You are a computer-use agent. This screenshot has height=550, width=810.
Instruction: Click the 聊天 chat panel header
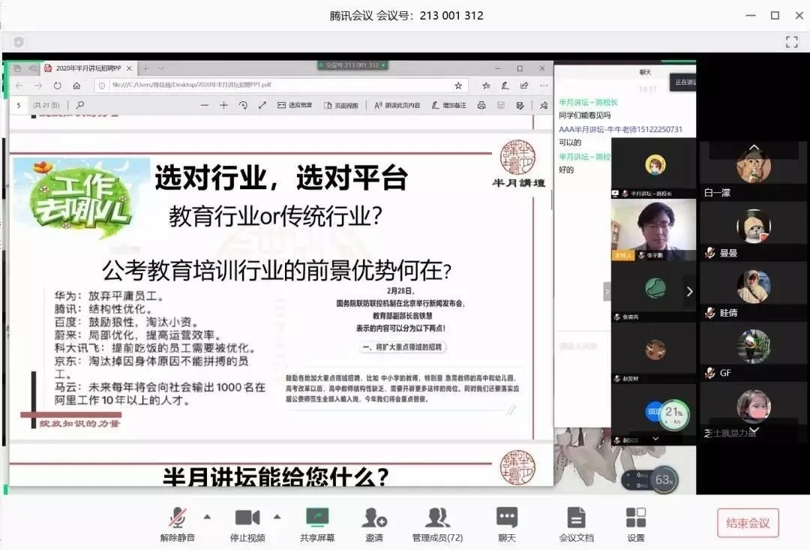pyautogui.click(x=645, y=72)
